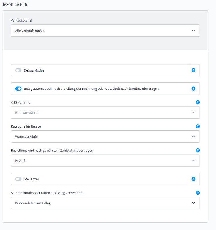Show help for Kategorie für Belege
The height and width of the screenshot is (230, 216).
(198, 126)
